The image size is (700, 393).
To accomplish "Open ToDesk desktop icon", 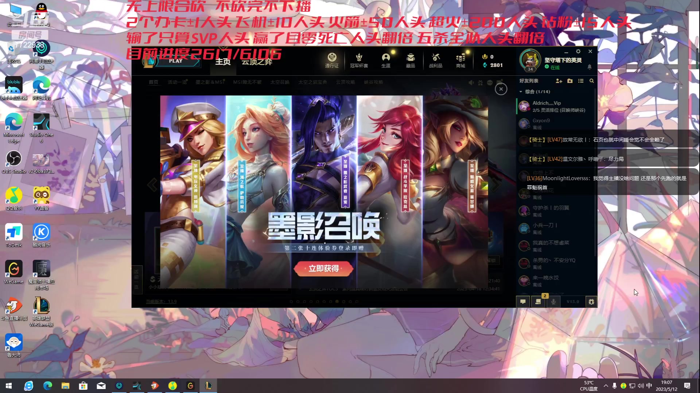I will pos(14,235).
